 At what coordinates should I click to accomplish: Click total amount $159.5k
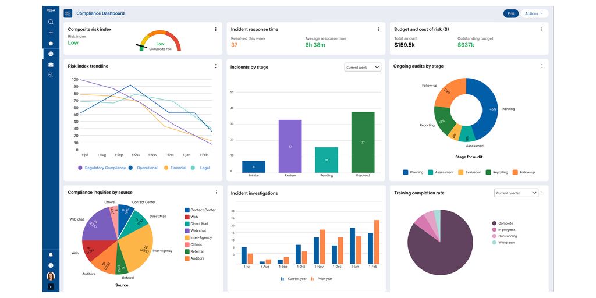404,45
